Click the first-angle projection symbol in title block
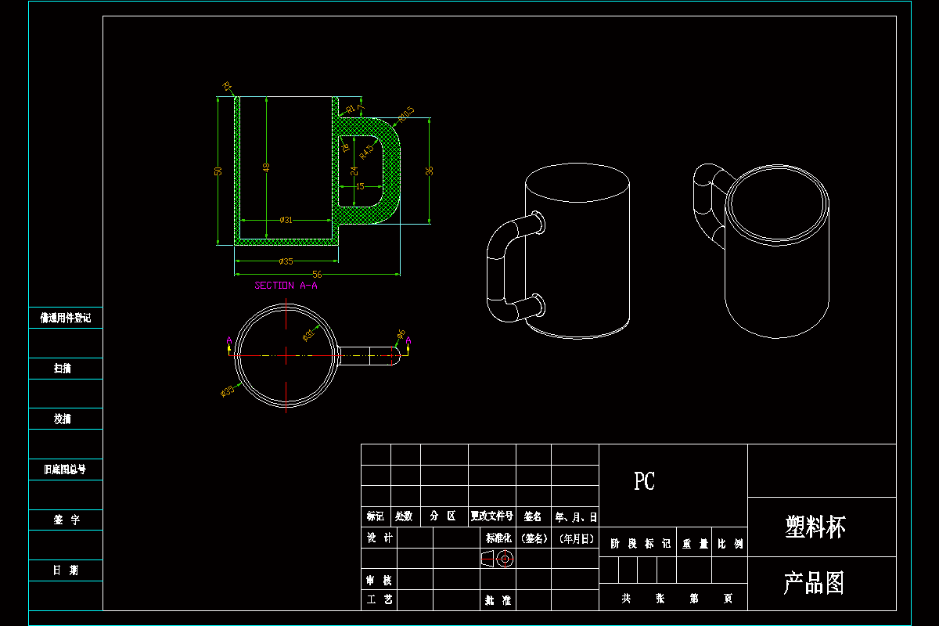Image resolution: width=939 pixels, height=626 pixels. coord(497,559)
